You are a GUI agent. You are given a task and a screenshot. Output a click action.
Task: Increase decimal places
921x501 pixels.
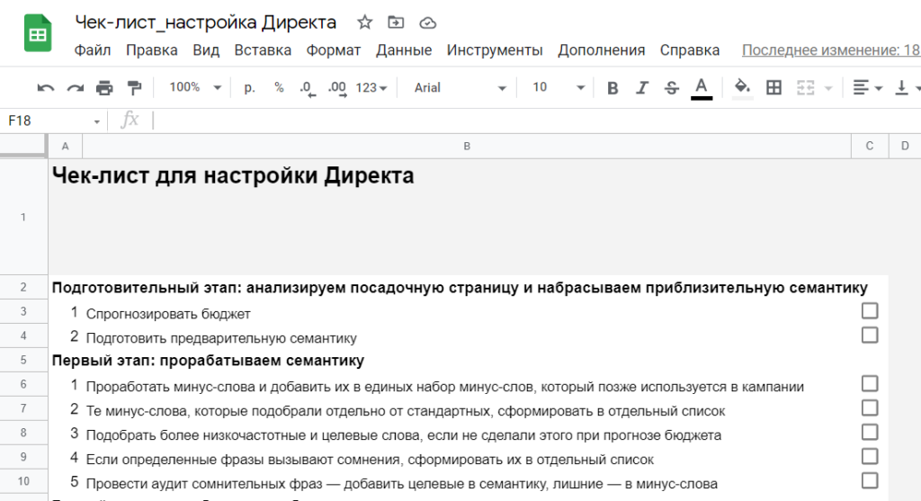337,88
